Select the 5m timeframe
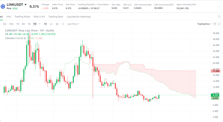Image resolution: width=223 pixels, height=122 pixels. (5, 24)
